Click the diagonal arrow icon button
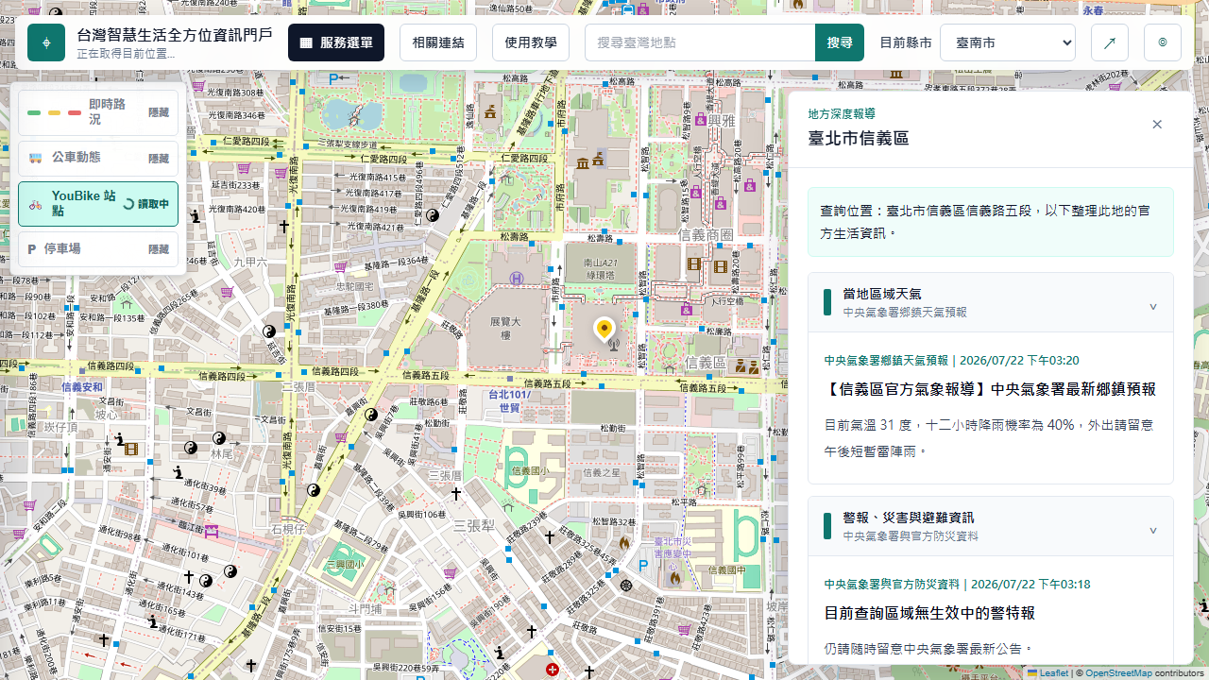Viewport: 1209px width, 680px height. [1110, 42]
